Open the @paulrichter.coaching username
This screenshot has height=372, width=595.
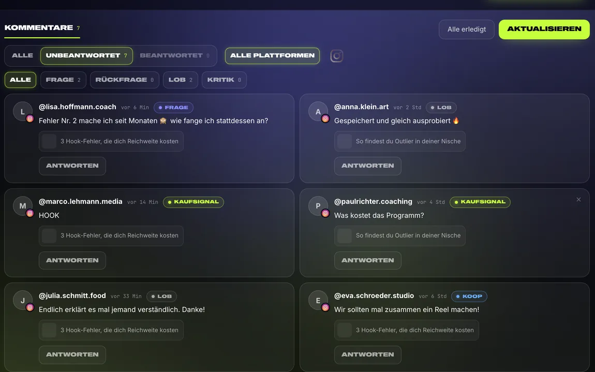point(373,202)
